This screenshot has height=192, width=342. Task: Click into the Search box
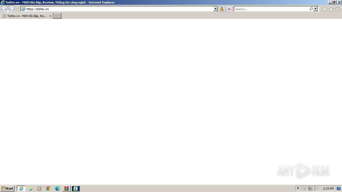(x=271, y=9)
